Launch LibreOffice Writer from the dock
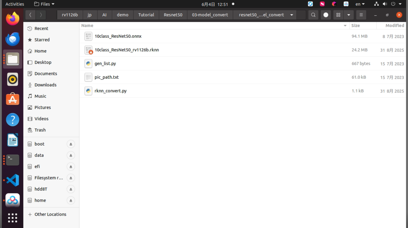 tap(13, 140)
